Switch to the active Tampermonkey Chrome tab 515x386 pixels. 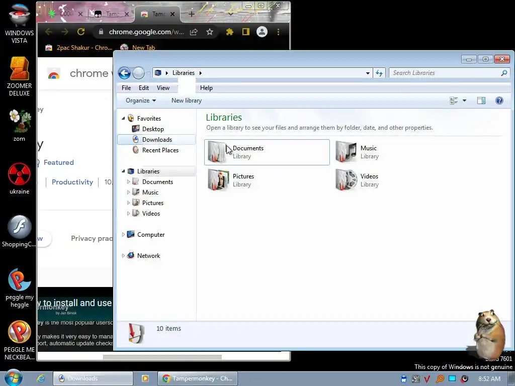[157, 14]
